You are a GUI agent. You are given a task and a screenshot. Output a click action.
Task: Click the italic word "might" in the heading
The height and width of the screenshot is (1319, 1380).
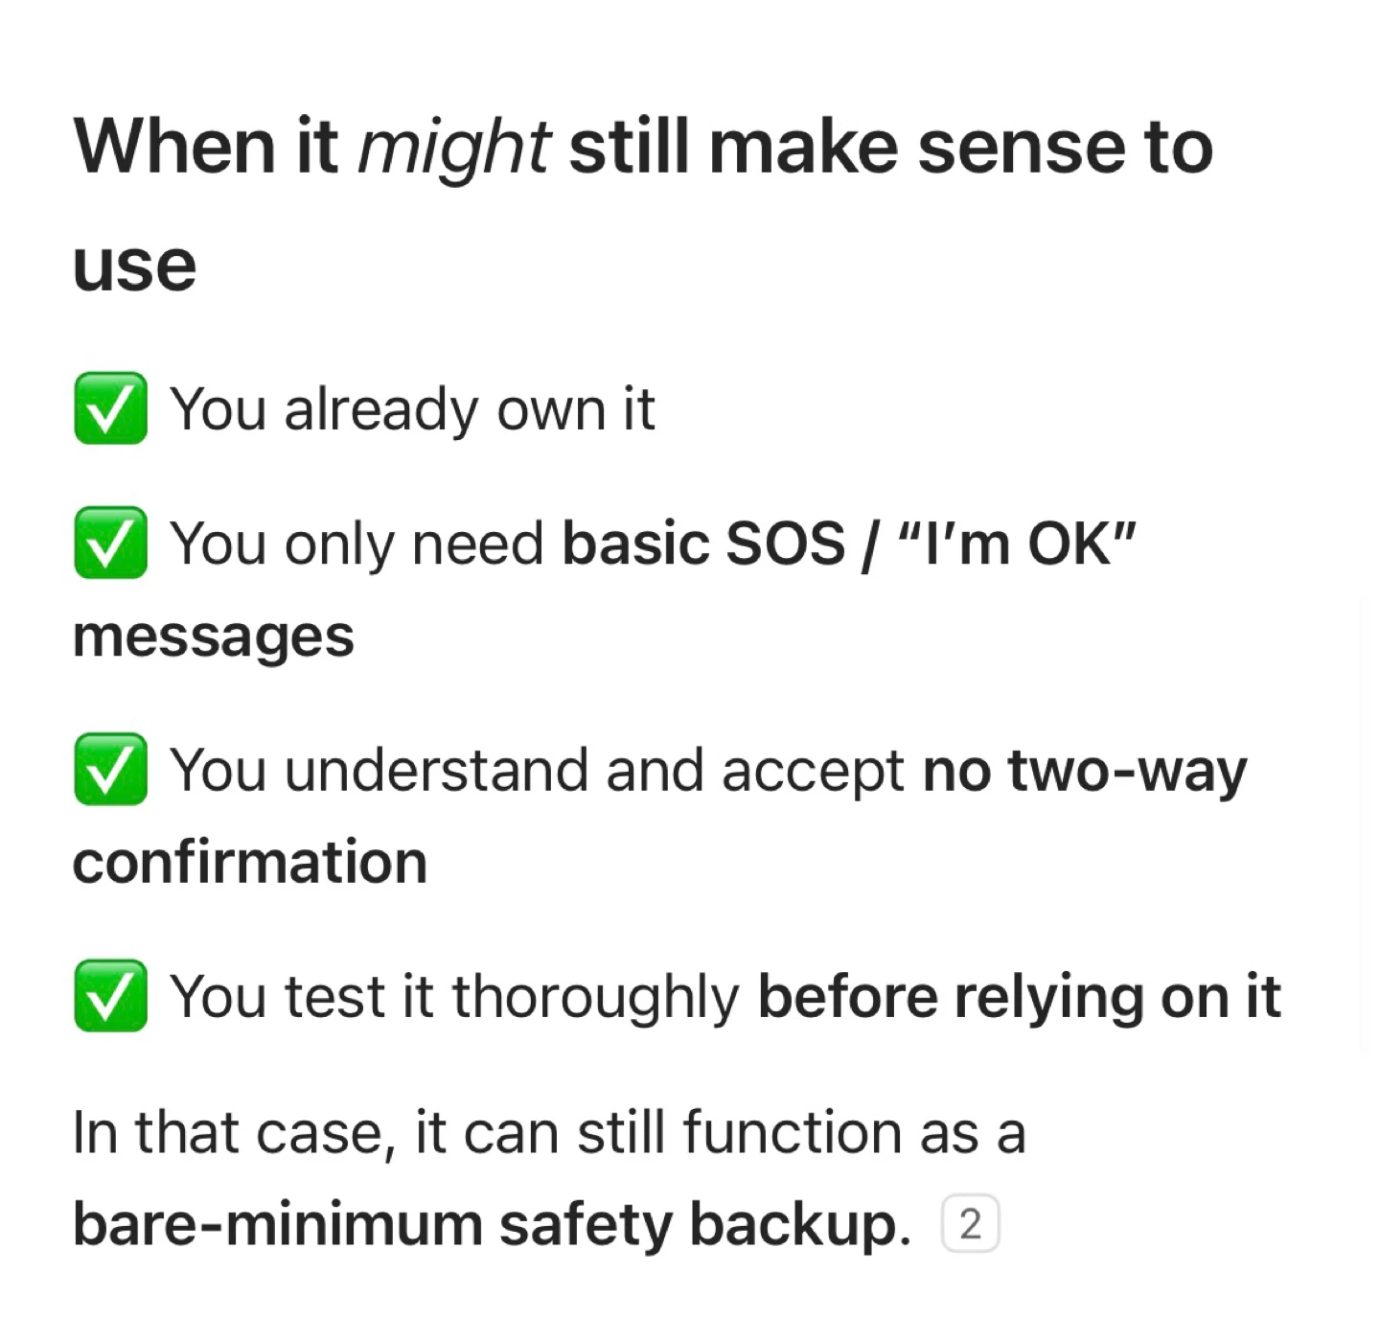coord(453,150)
